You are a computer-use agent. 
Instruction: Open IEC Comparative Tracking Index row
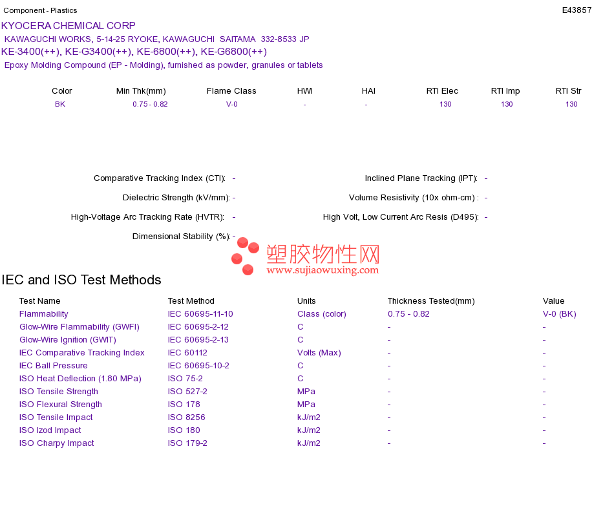click(82, 353)
